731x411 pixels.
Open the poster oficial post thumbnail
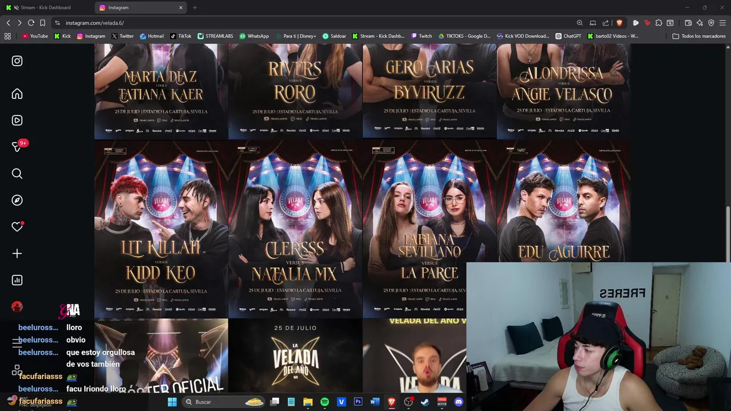point(161,356)
